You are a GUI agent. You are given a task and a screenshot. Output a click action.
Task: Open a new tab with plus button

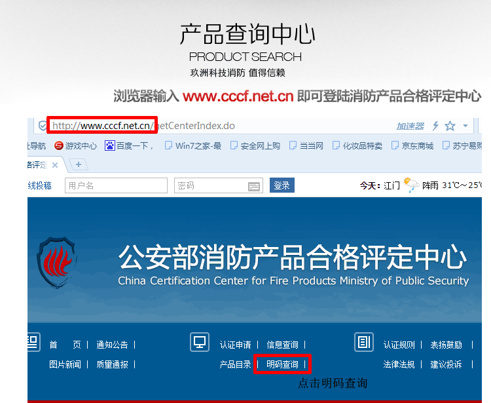79,164
